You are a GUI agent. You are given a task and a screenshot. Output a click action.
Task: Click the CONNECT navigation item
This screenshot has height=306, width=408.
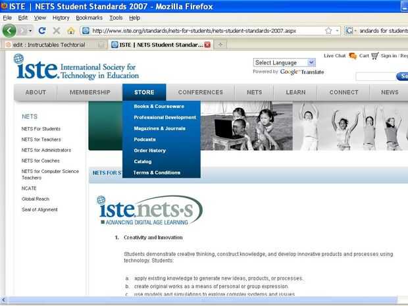coord(344,92)
